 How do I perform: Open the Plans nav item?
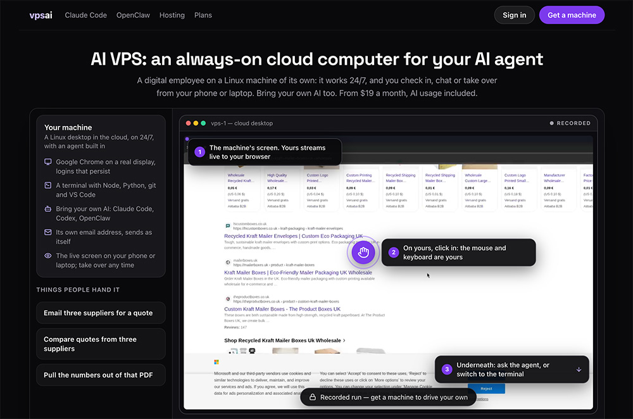pos(203,15)
